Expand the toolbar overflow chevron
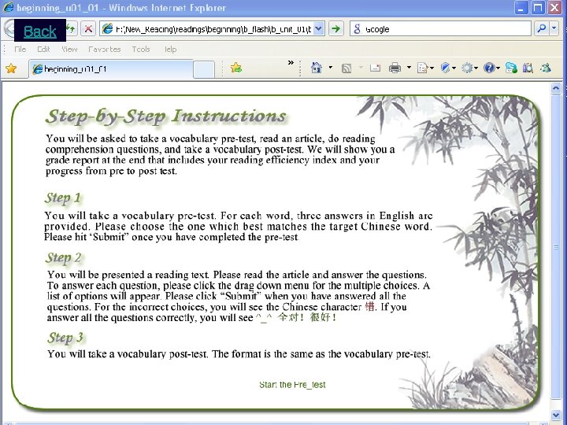The width and height of the screenshot is (567, 425). tap(291, 63)
